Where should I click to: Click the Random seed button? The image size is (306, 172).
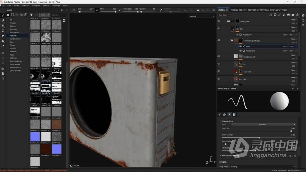pos(262,124)
